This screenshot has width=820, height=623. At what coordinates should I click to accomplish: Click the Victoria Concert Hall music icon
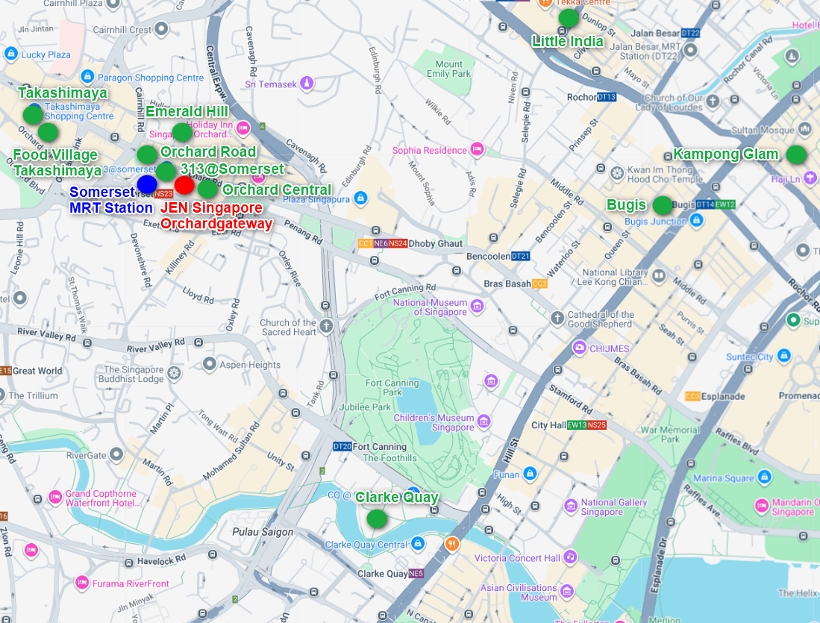(x=570, y=557)
